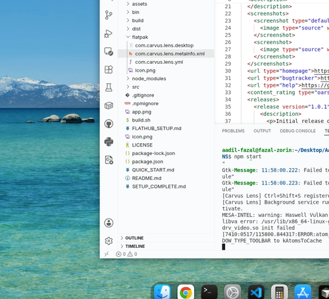Open FLATHUB_SETUP.md file

tap(166, 128)
